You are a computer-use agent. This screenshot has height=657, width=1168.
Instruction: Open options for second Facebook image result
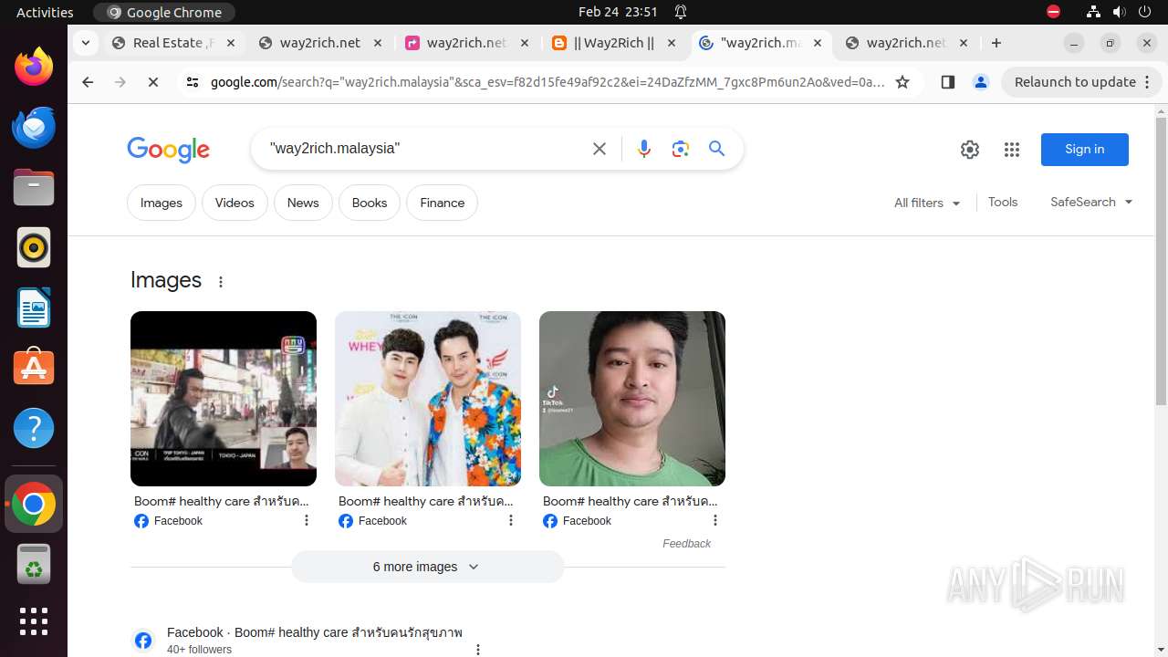pos(511,520)
